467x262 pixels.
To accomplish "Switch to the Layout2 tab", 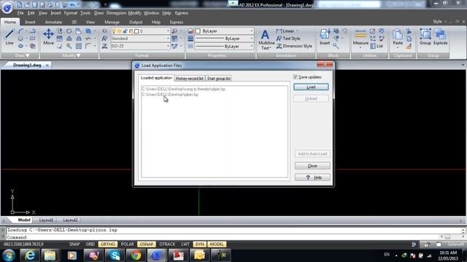I will [70, 220].
